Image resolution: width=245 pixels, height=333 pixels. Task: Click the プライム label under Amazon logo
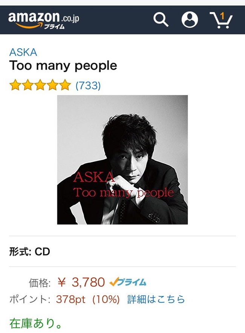point(54,27)
